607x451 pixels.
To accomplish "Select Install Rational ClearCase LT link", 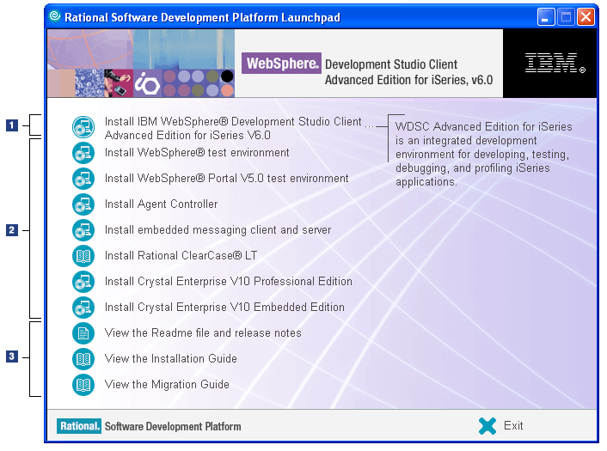I will (181, 256).
